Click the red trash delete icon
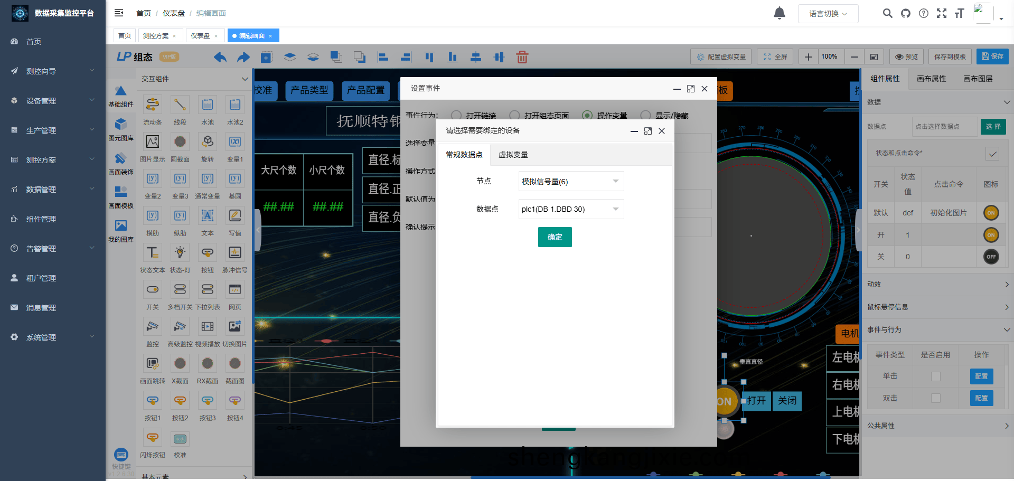The height and width of the screenshot is (481, 1014). 522,57
